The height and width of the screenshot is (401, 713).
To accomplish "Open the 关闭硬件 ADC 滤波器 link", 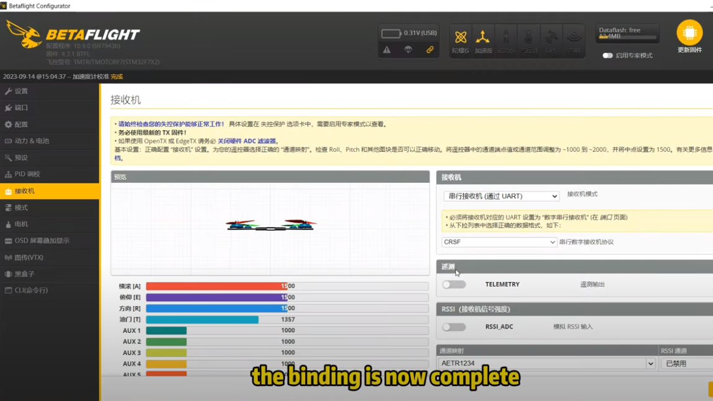I will (246, 141).
